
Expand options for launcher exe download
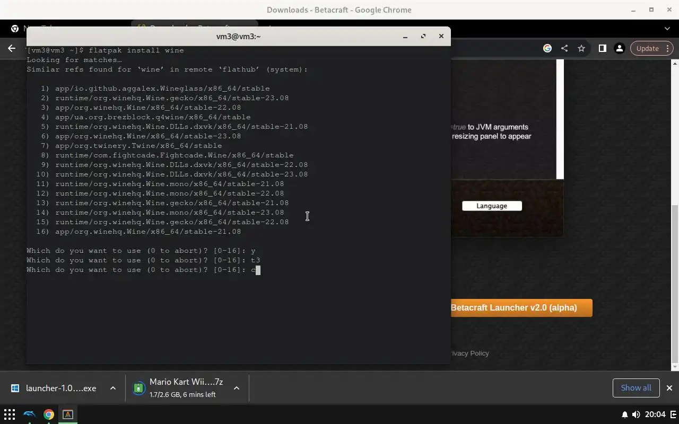click(x=113, y=388)
